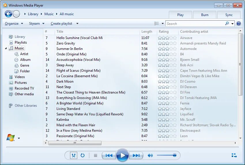This screenshot has height=165, width=245.
Task: Click rating stars for Sleep Away
Action: coord(167,65)
